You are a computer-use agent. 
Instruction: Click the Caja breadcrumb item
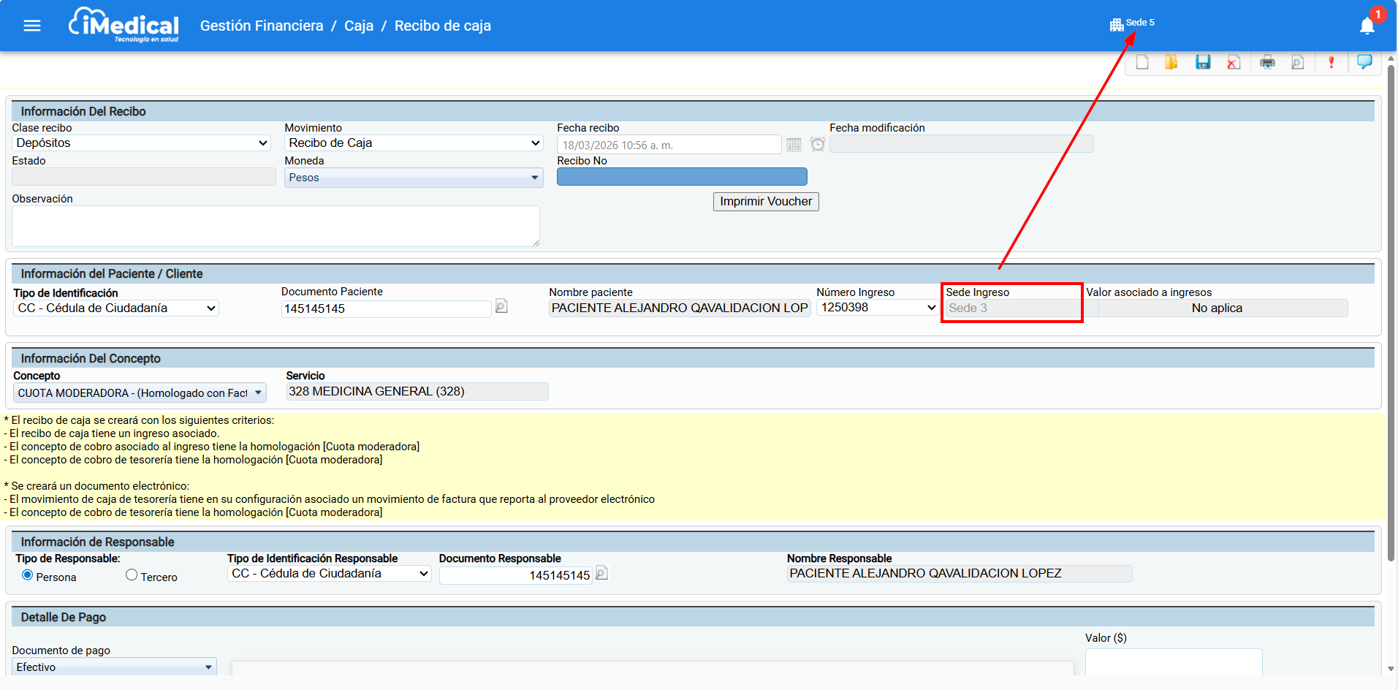point(359,26)
